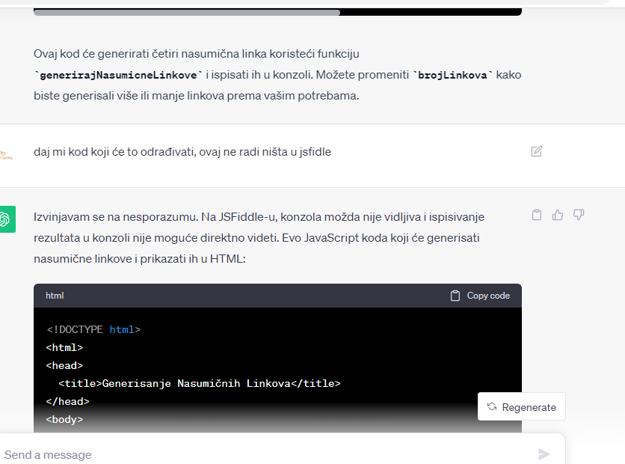This screenshot has width=625, height=464.
Task: Click the html language label of code block
Action: (55, 296)
